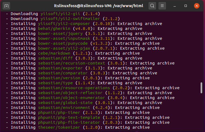Click the package name bower-asset/yii2-pjax
The height and width of the screenshot is (132, 205).
coord(64,48)
